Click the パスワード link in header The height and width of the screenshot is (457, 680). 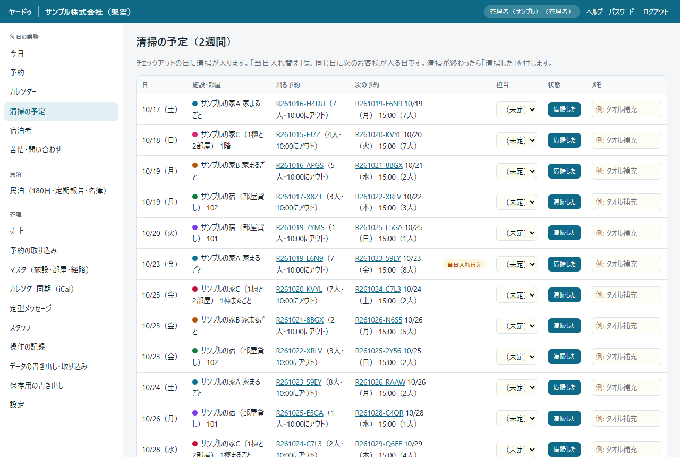pyautogui.click(x=622, y=12)
